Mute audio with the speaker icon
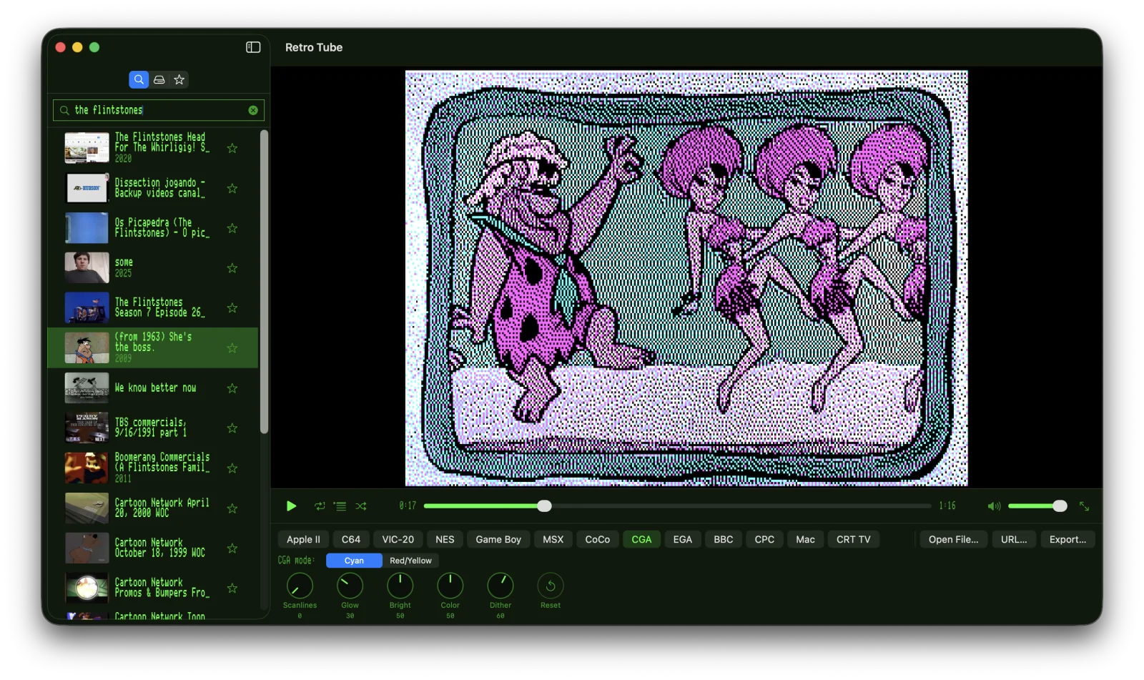 pos(994,506)
